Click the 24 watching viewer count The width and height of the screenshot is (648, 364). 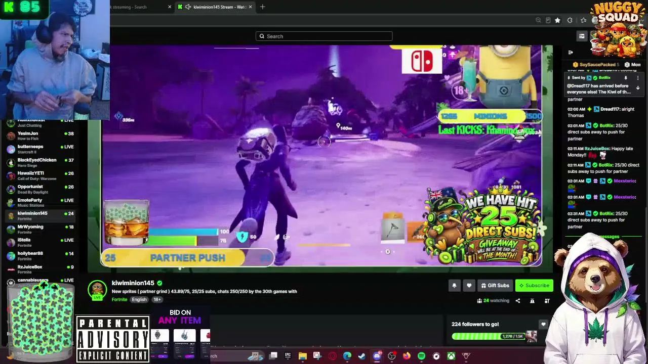pos(493,301)
